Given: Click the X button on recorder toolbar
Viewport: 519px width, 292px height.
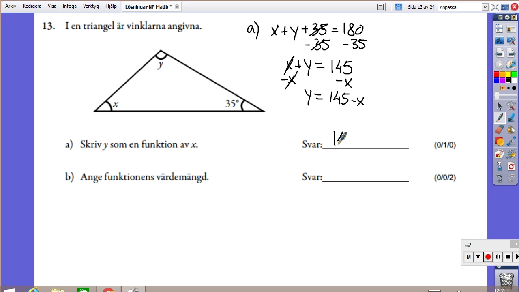Looking at the screenshot, I should [478, 257].
